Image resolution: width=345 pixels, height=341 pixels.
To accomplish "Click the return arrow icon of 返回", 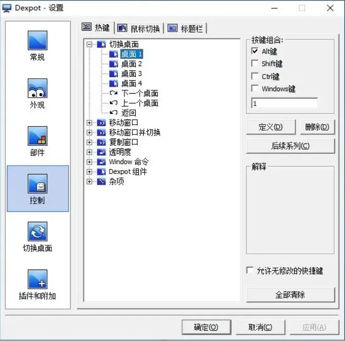I will 114,113.
